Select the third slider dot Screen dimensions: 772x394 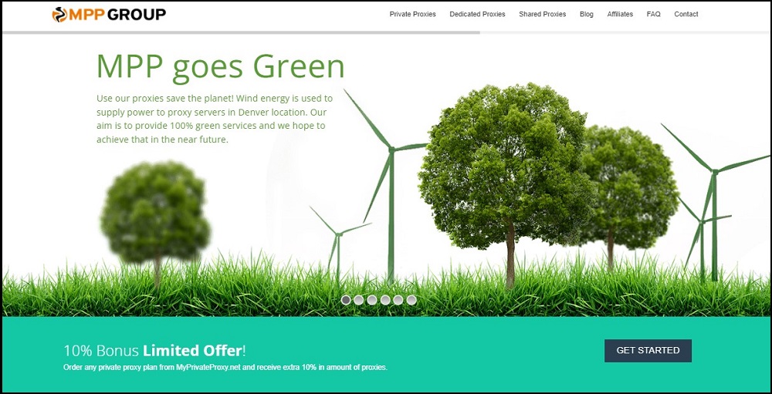coord(372,300)
